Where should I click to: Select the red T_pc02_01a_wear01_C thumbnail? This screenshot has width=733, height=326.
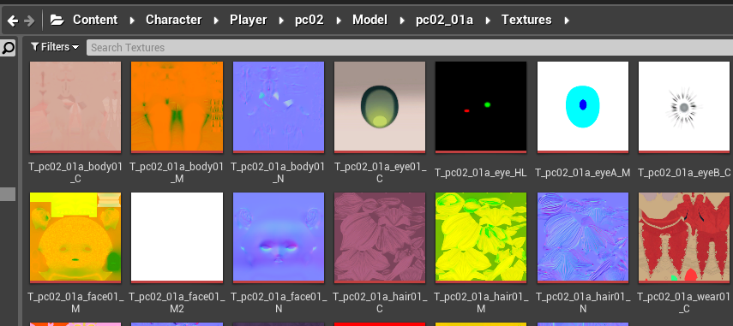click(684, 238)
